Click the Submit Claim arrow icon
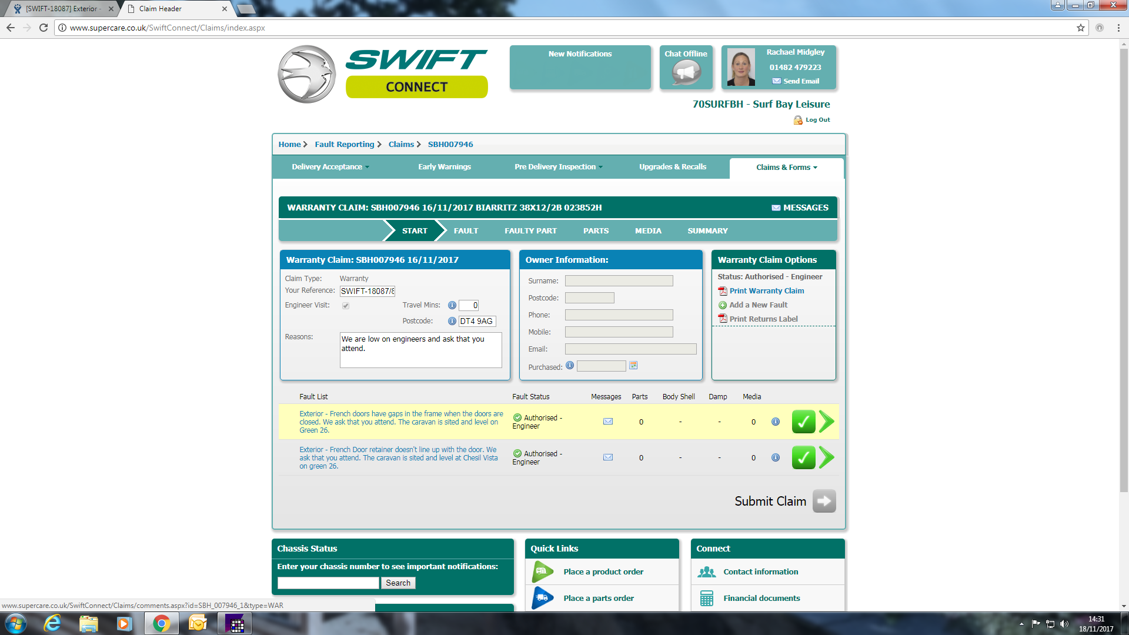1129x635 pixels. (x=824, y=501)
